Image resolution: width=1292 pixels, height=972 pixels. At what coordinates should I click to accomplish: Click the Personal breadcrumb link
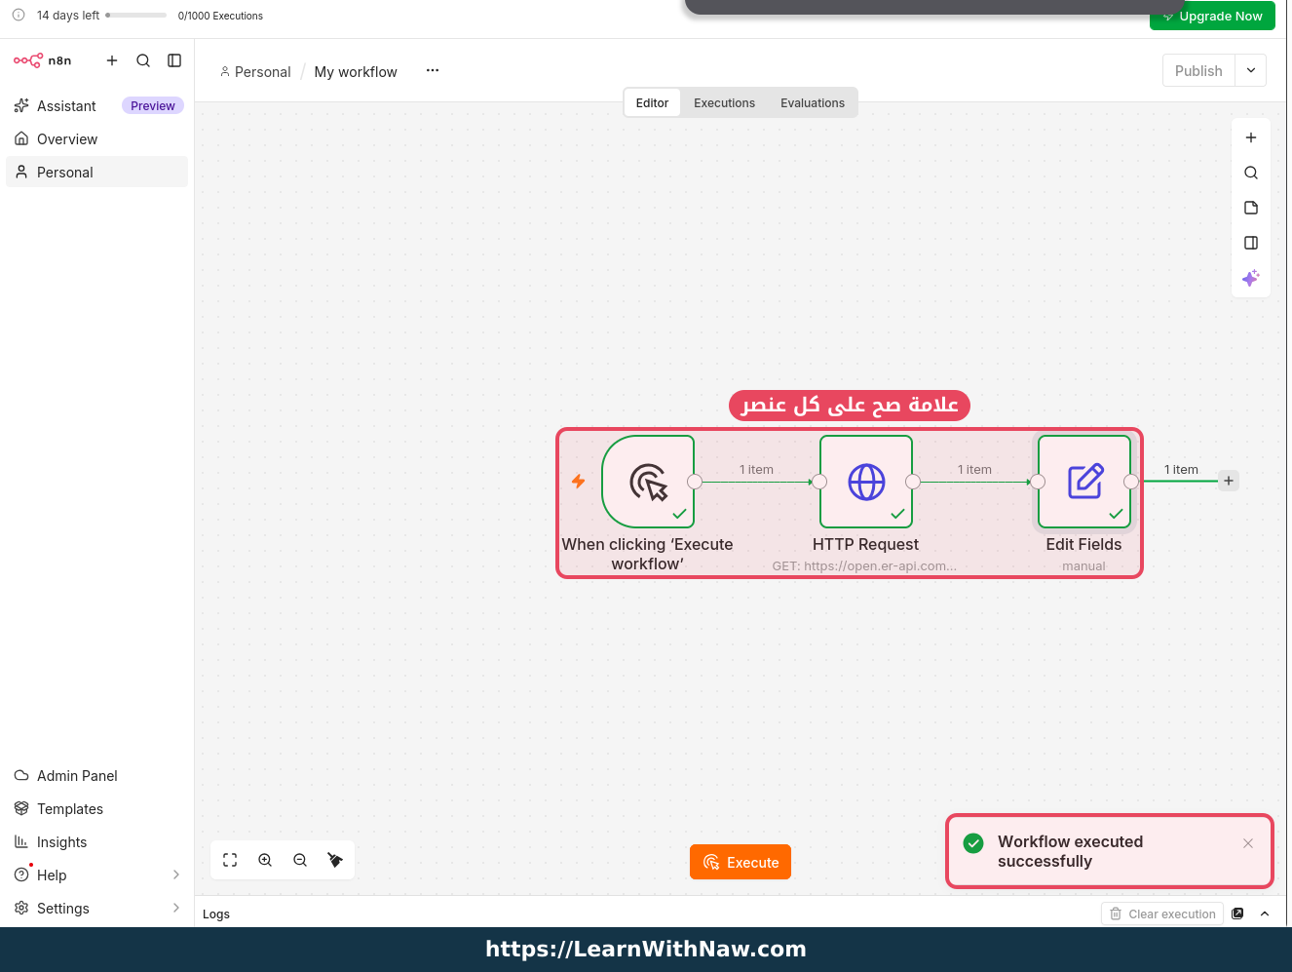pos(255,71)
